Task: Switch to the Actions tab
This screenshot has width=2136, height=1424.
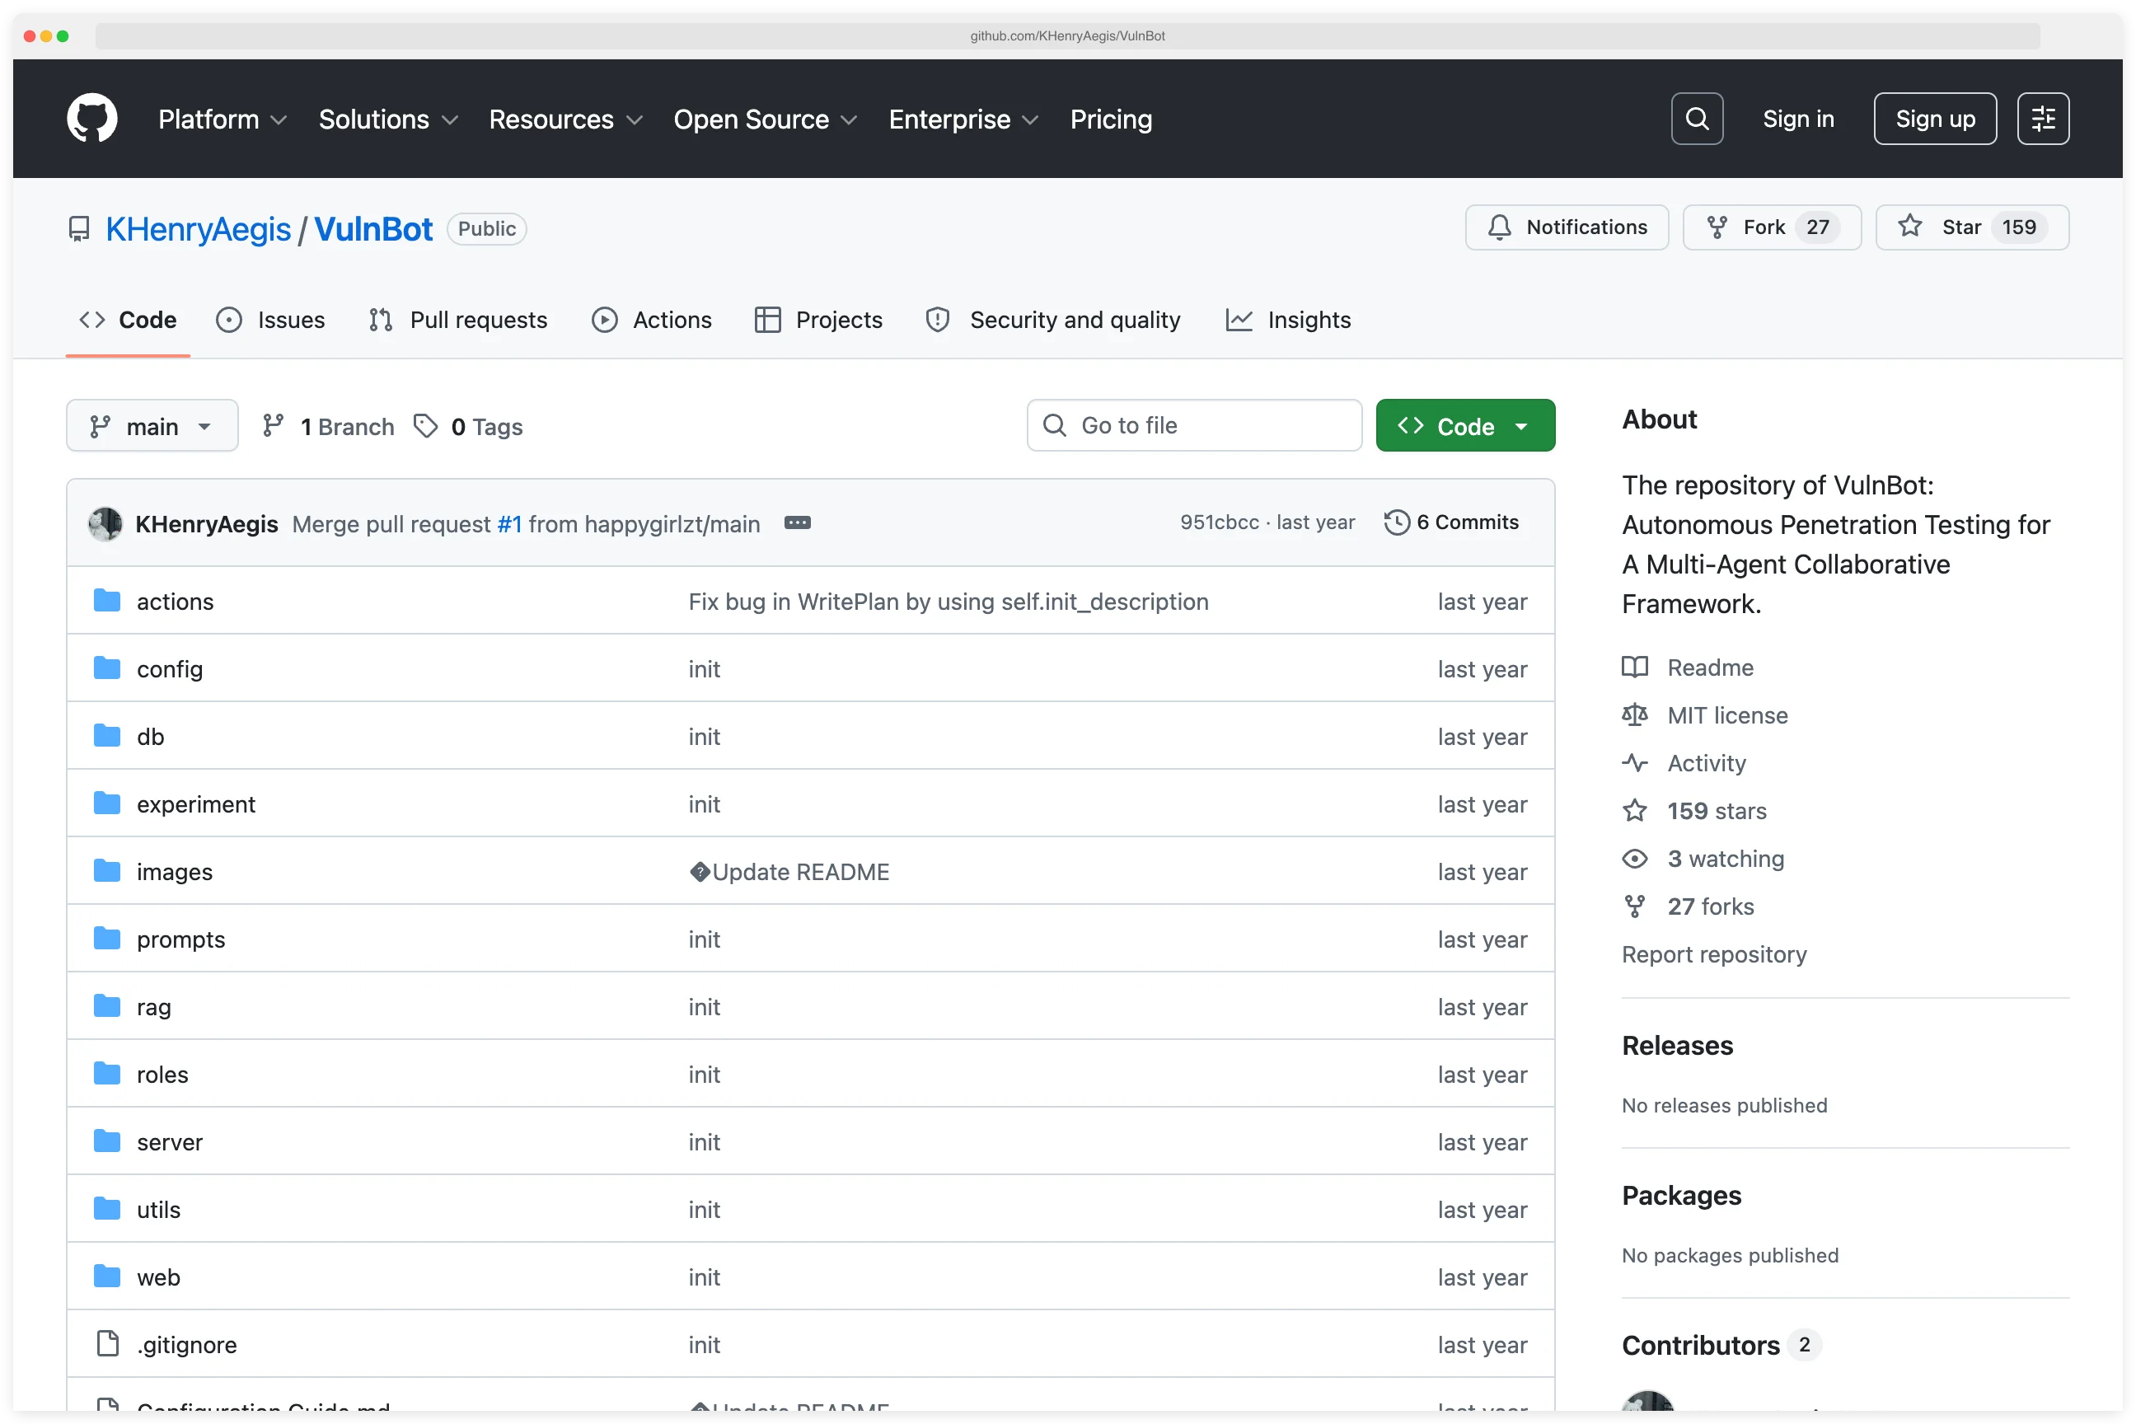Action: click(651, 320)
